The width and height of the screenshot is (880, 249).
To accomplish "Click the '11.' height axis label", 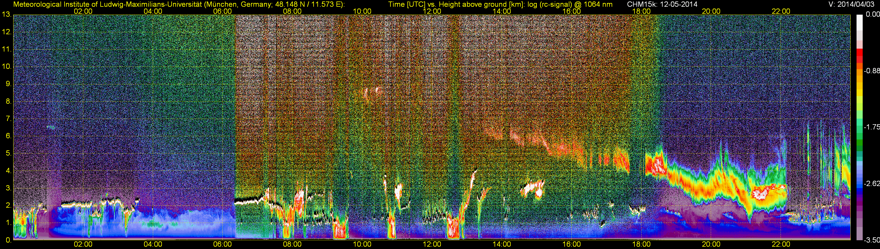I will click(7, 50).
